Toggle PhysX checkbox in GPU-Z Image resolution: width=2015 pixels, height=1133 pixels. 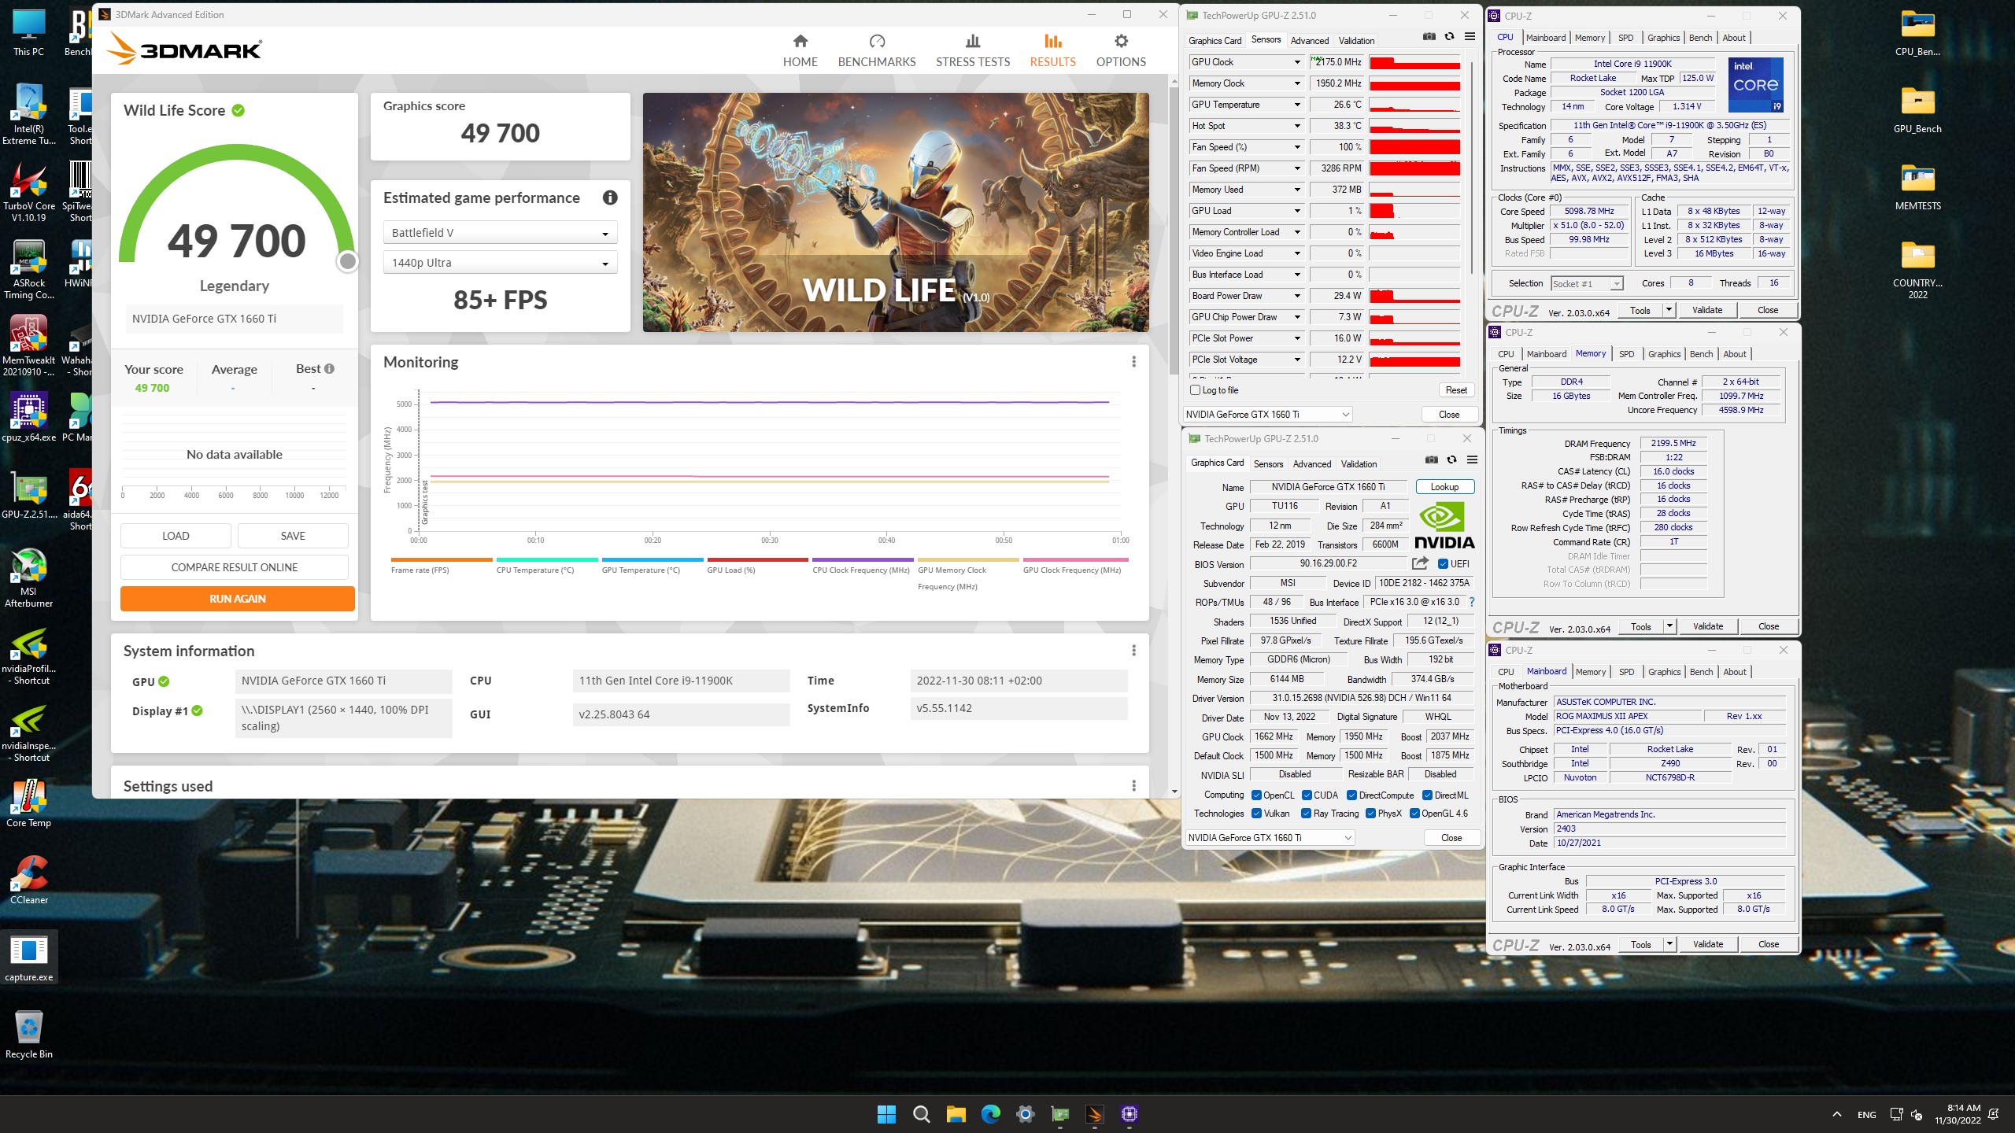coord(1371,814)
